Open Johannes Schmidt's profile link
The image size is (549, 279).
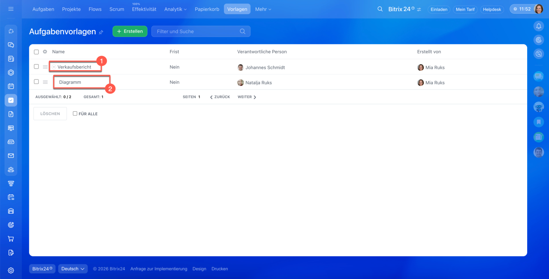(x=265, y=68)
